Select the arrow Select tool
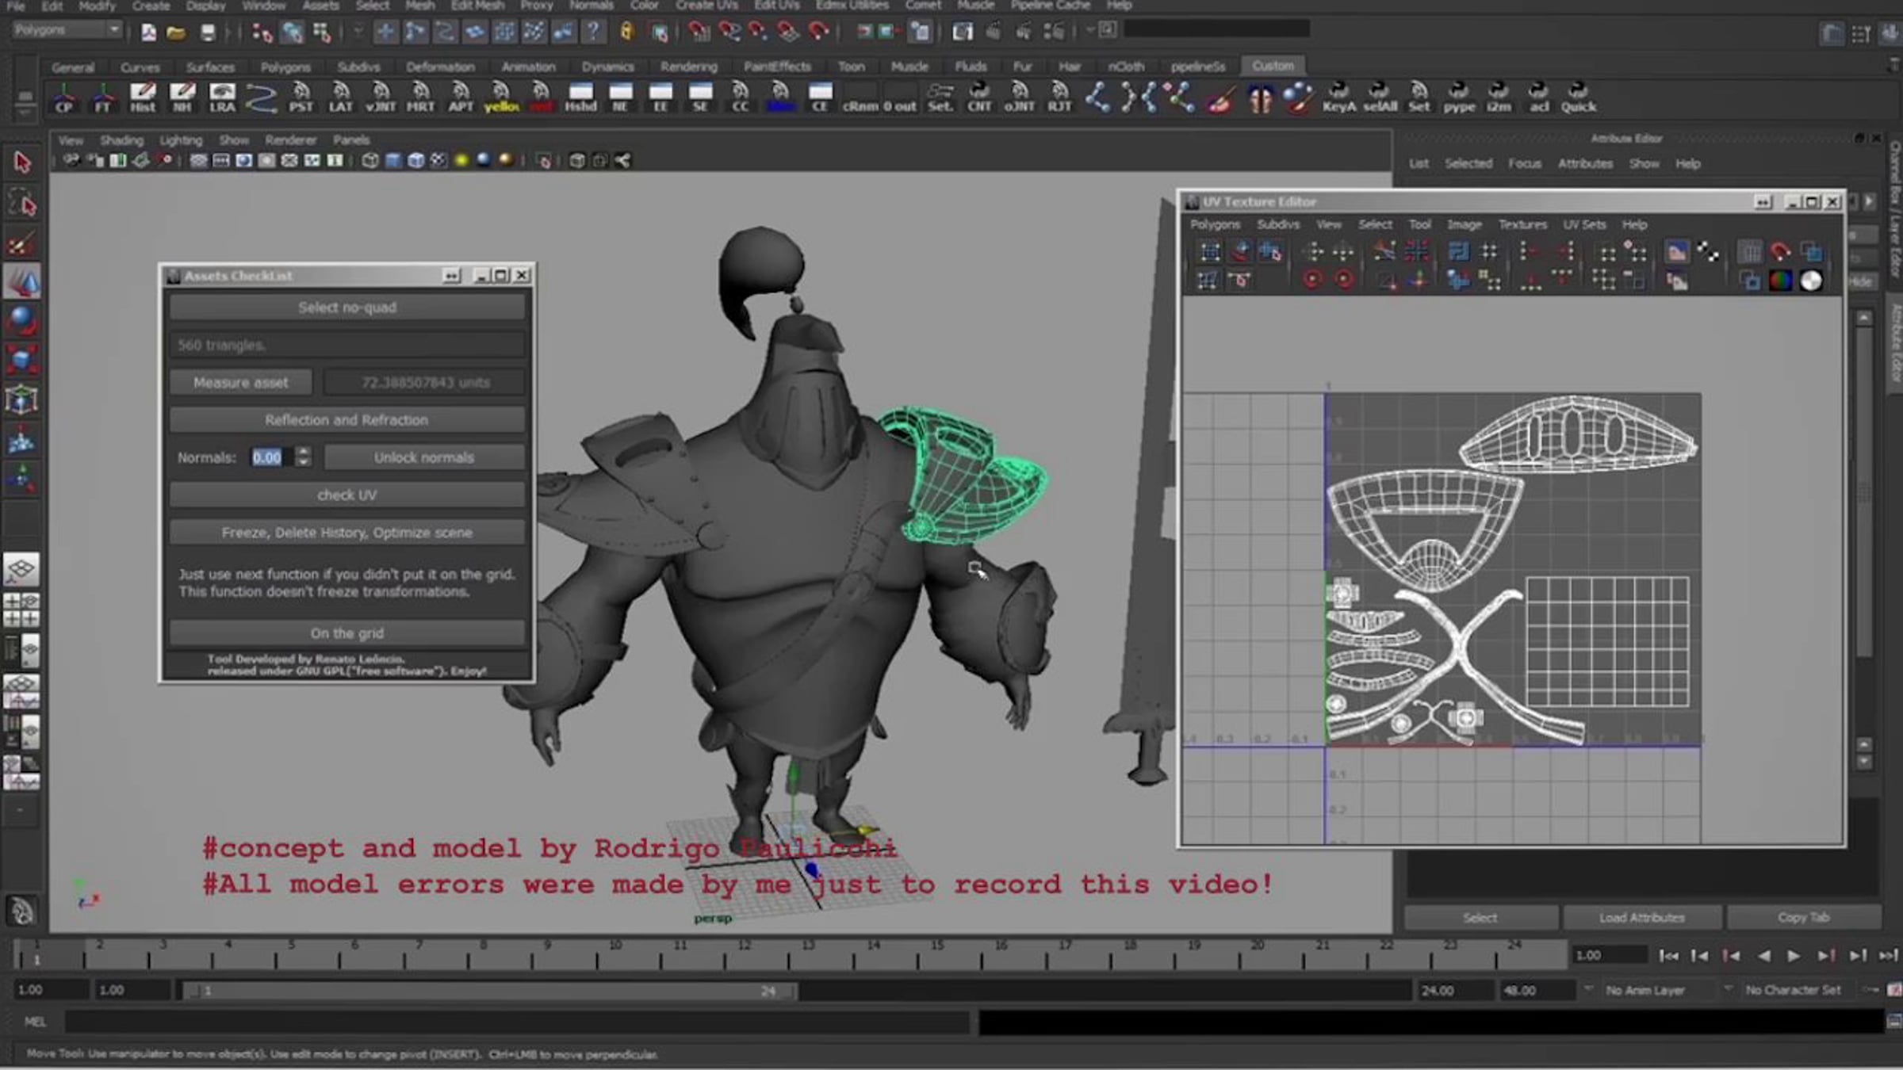Image resolution: width=1903 pixels, height=1070 pixels. pos(22,162)
